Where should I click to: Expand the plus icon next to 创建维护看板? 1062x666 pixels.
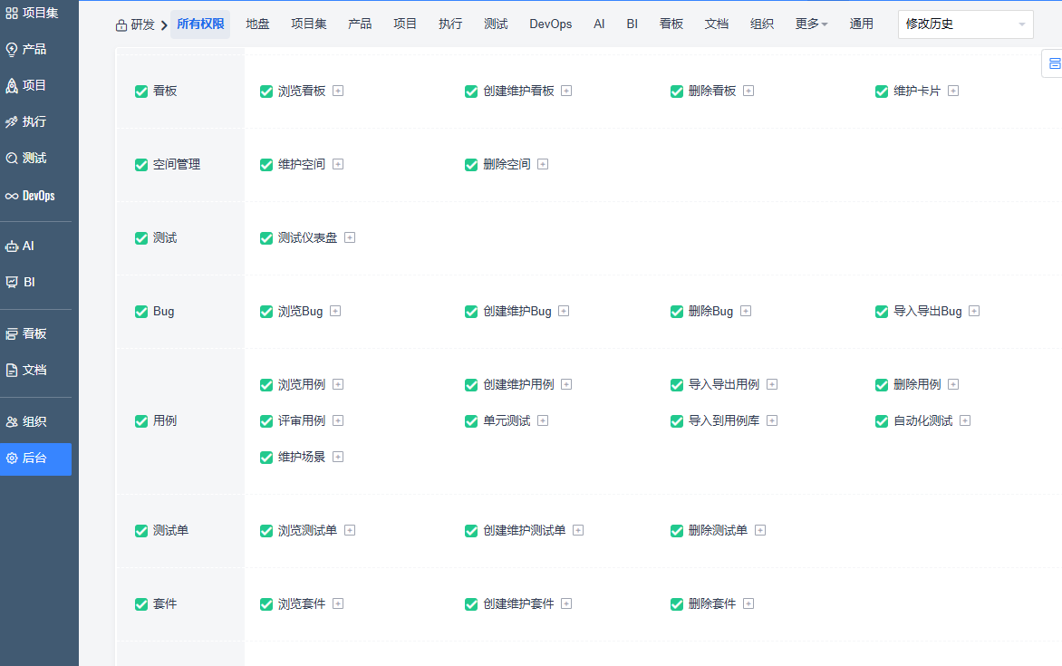pos(567,91)
